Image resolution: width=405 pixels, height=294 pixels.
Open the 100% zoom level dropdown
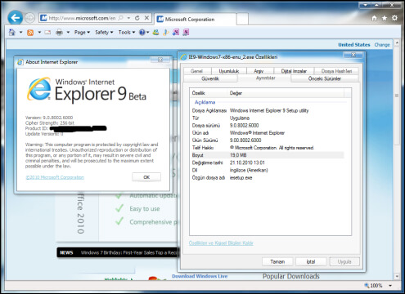coord(390,286)
